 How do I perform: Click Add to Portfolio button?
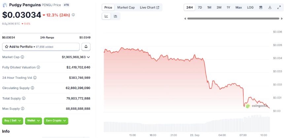[41, 47]
